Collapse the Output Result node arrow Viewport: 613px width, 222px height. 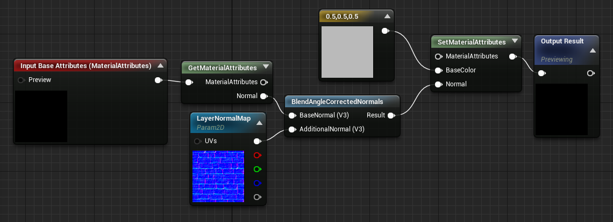click(593, 50)
